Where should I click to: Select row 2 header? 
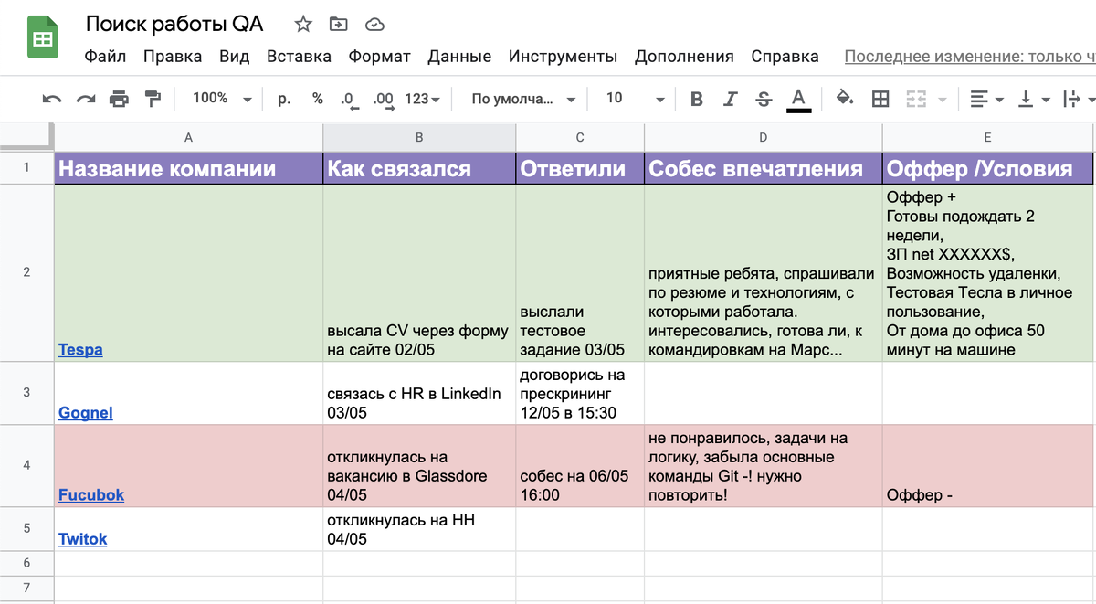[x=26, y=273]
